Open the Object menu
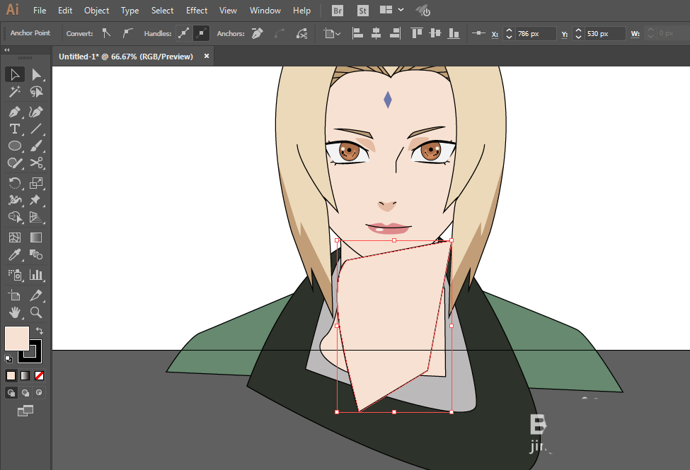This screenshot has width=690, height=470. point(97,11)
